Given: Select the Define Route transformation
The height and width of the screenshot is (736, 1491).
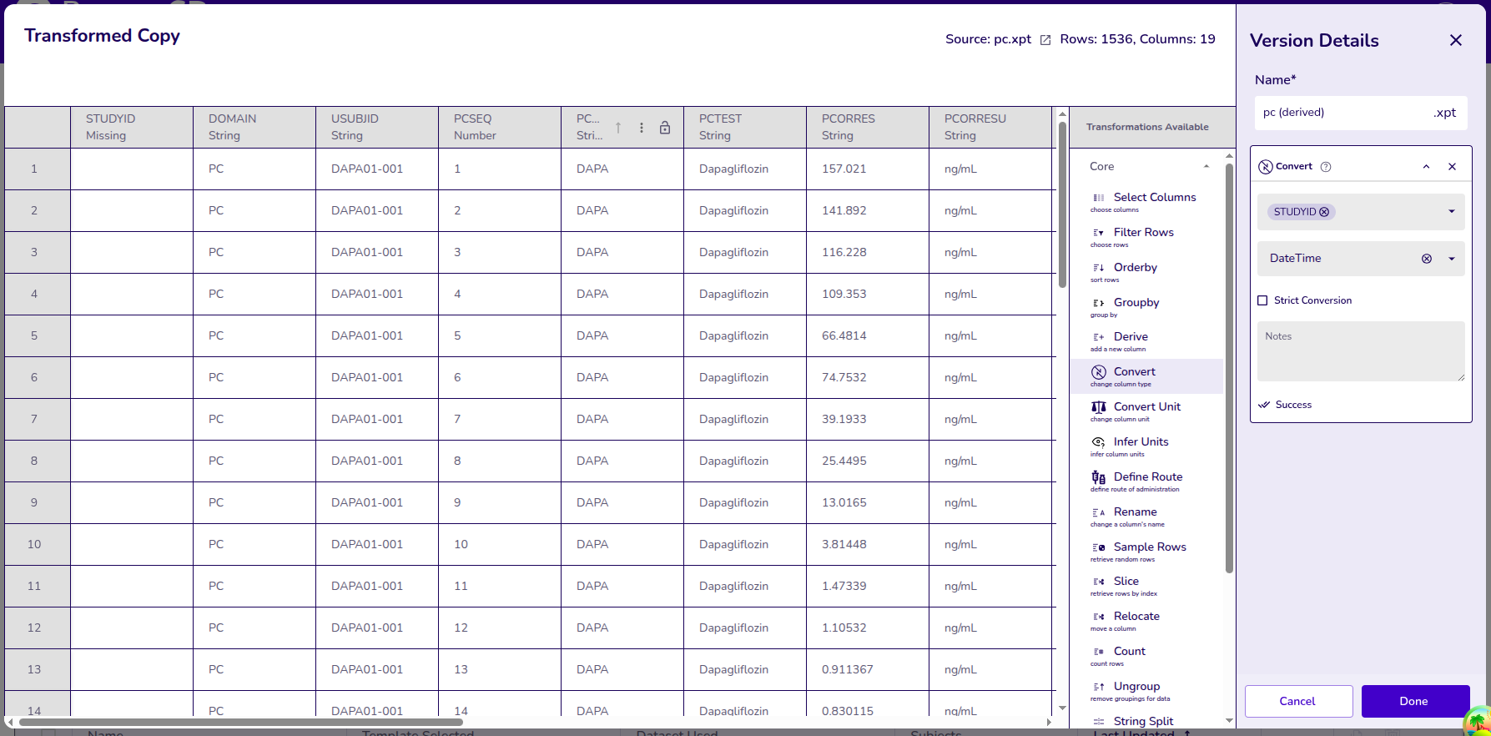Looking at the screenshot, I should point(1147,477).
